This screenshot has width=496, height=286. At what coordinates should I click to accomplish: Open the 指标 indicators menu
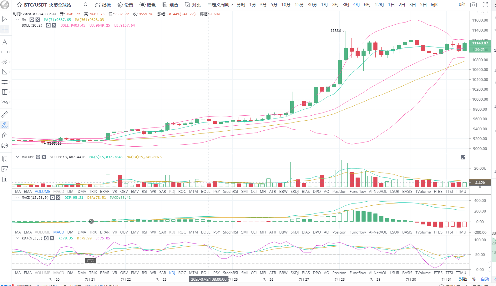[x=103, y=5]
